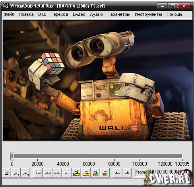This screenshot has height=187, width=194.
Task: Maximize the VirtualDub window
Action: click(173, 6)
